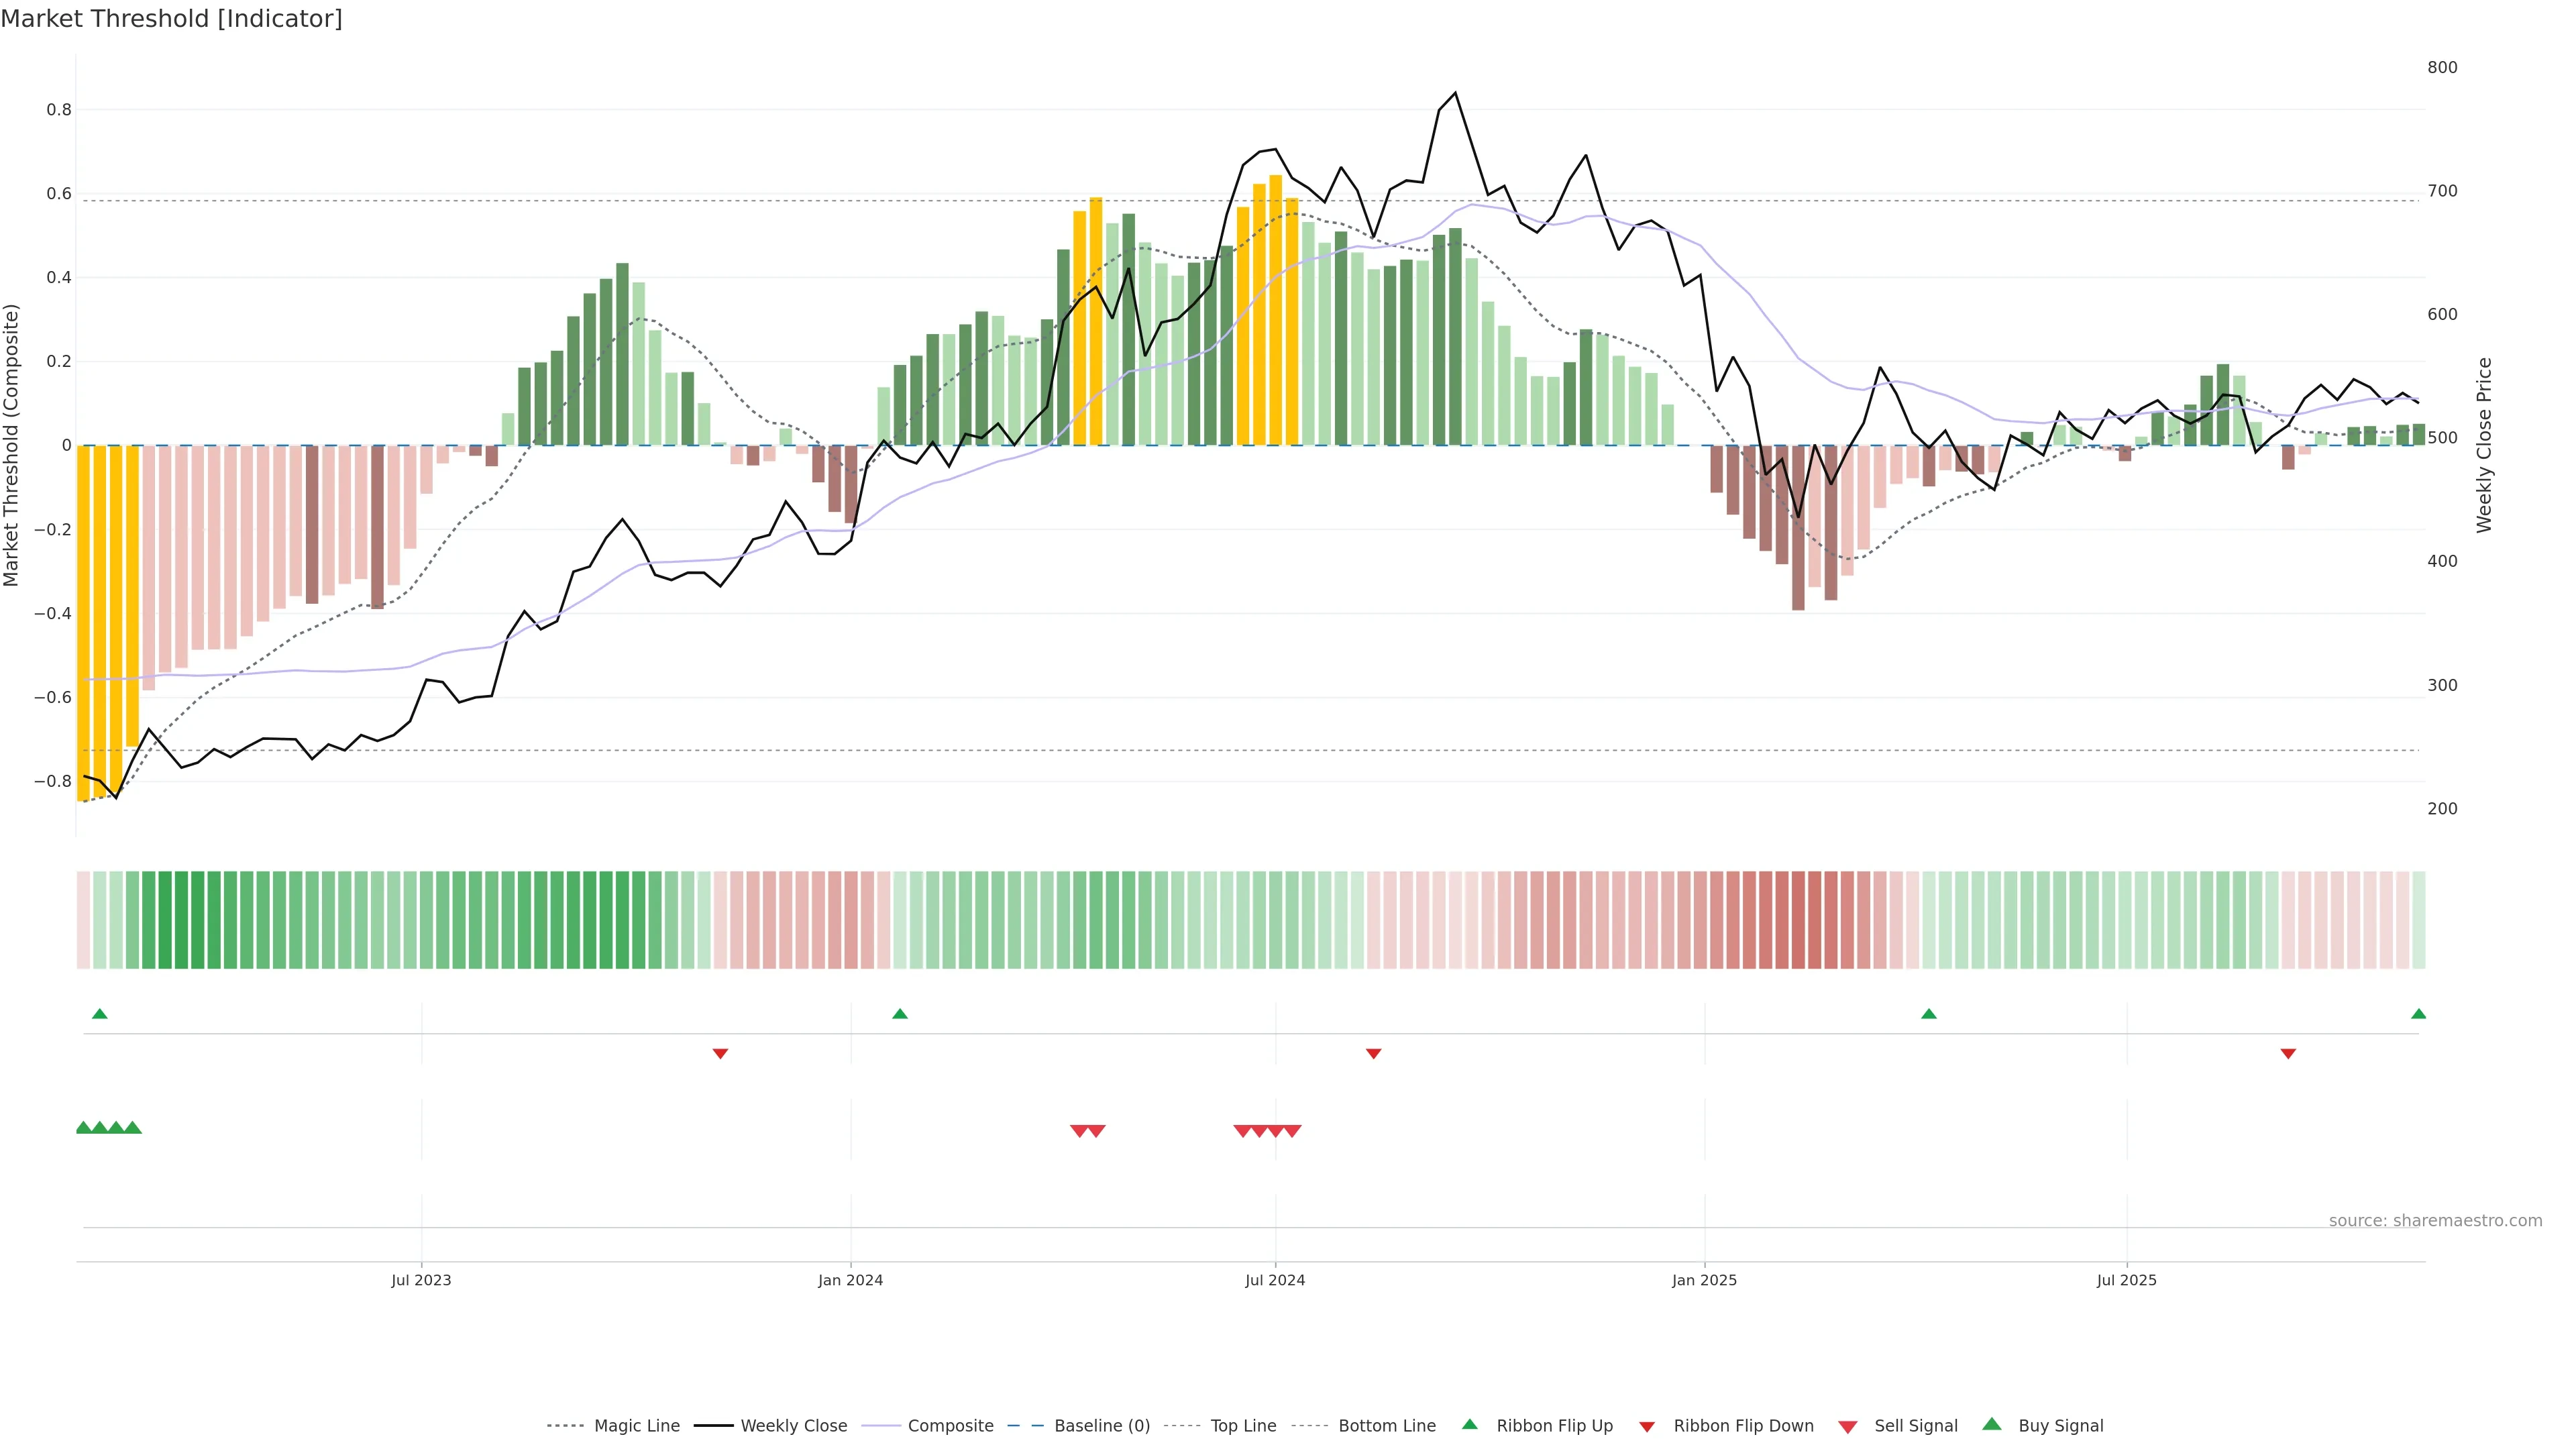Screen dimensions: 2576x1449
Task: Click the ribbon flip up marker near Jan 2024
Action: [900, 1014]
